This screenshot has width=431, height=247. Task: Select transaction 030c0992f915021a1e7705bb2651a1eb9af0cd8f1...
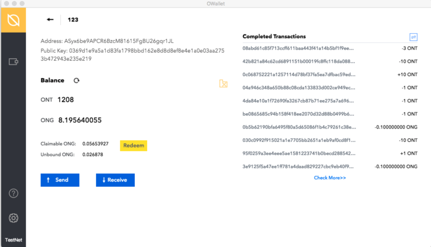click(299, 140)
